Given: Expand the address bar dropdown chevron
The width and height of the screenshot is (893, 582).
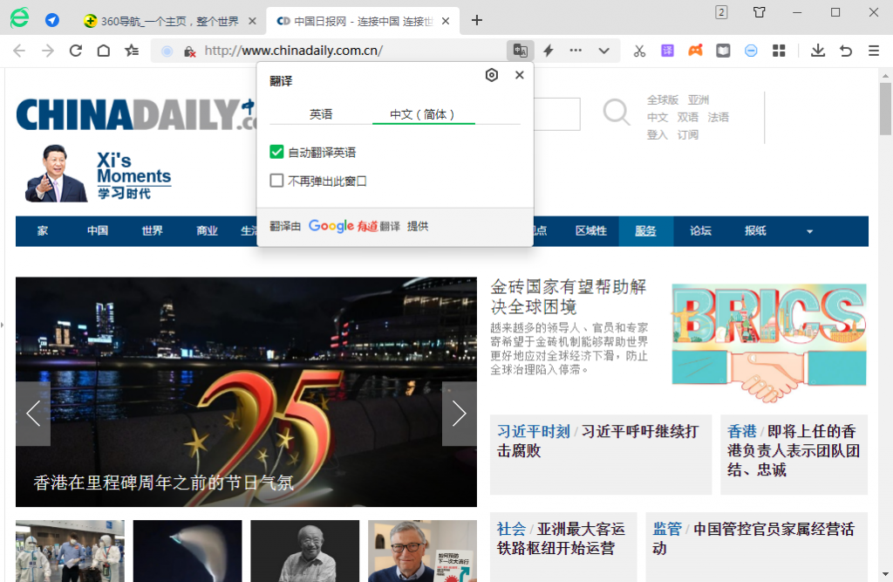Looking at the screenshot, I should coord(603,51).
